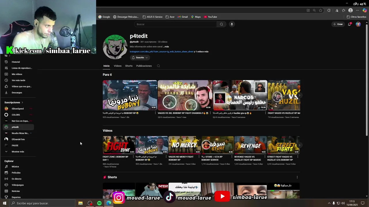
Task: Open OBS Studio from the taskbar
Action: click(x=90, y=203)
